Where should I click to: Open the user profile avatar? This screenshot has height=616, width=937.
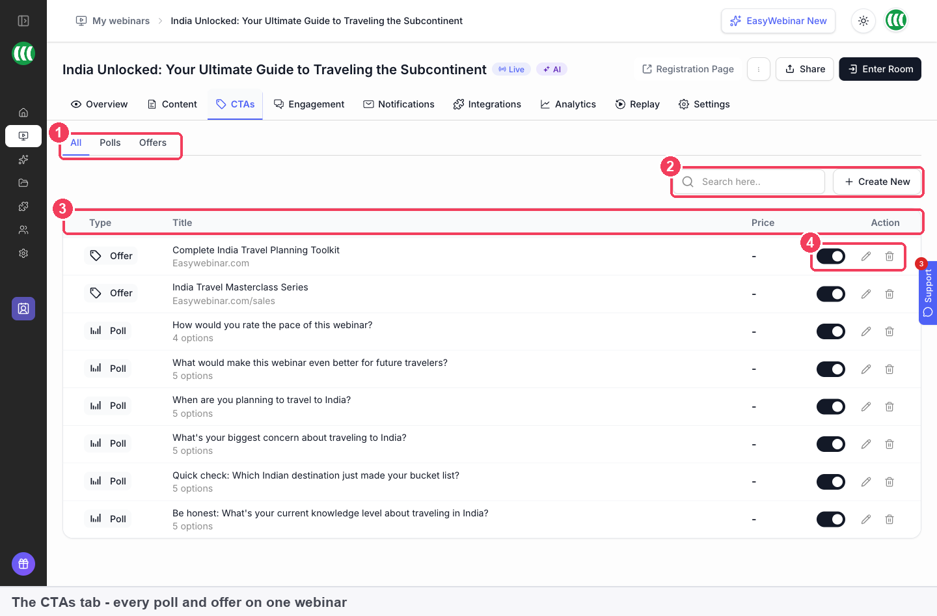pos(896,21)
